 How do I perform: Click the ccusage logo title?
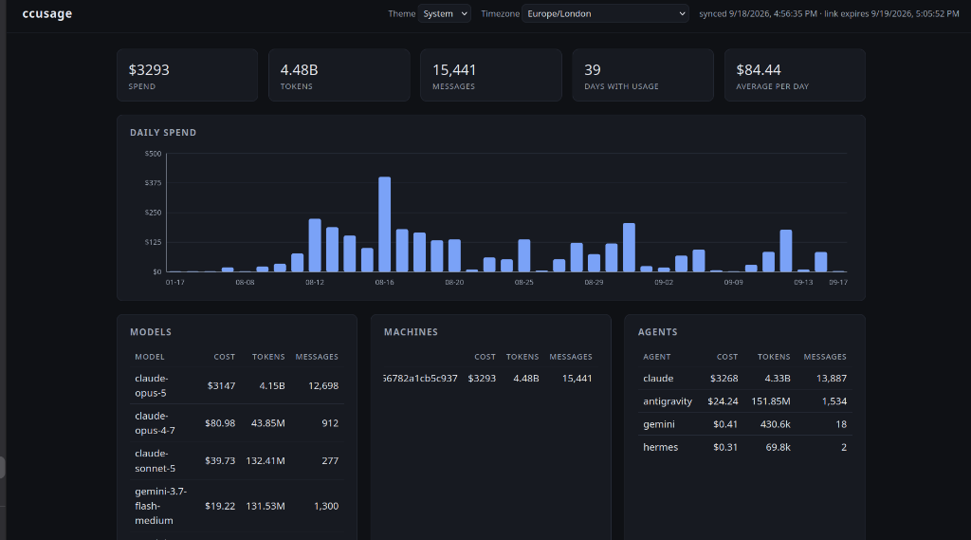(47, 13)
